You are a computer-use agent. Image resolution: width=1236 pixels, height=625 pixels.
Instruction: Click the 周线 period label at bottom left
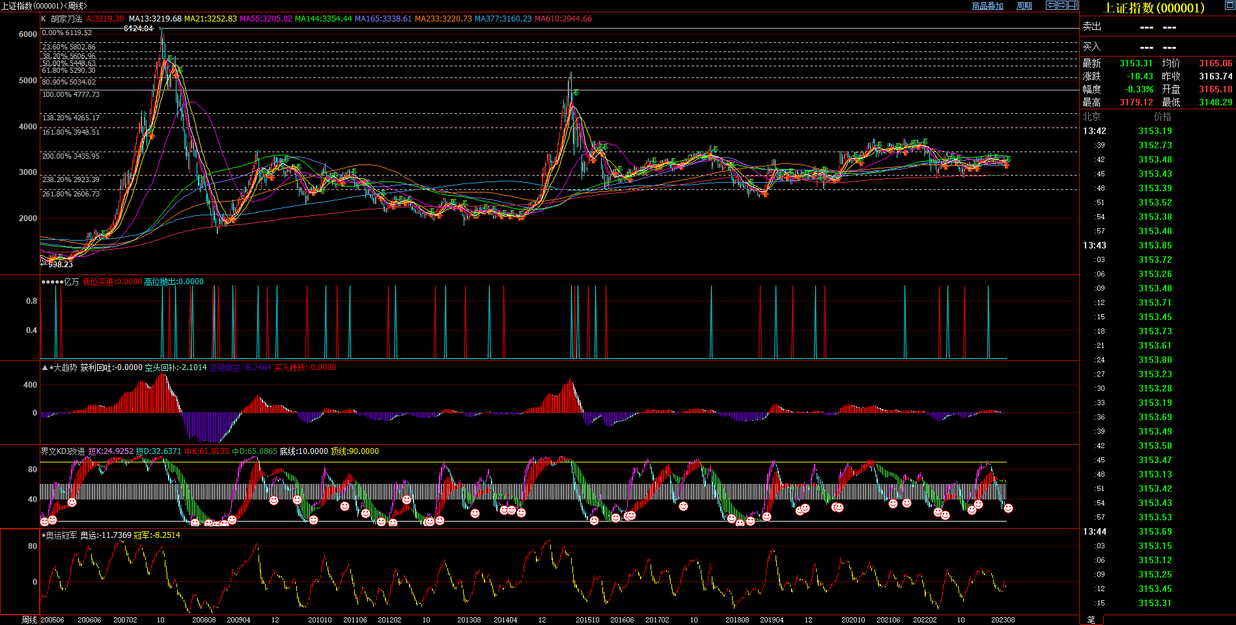(x=29, y=620)
